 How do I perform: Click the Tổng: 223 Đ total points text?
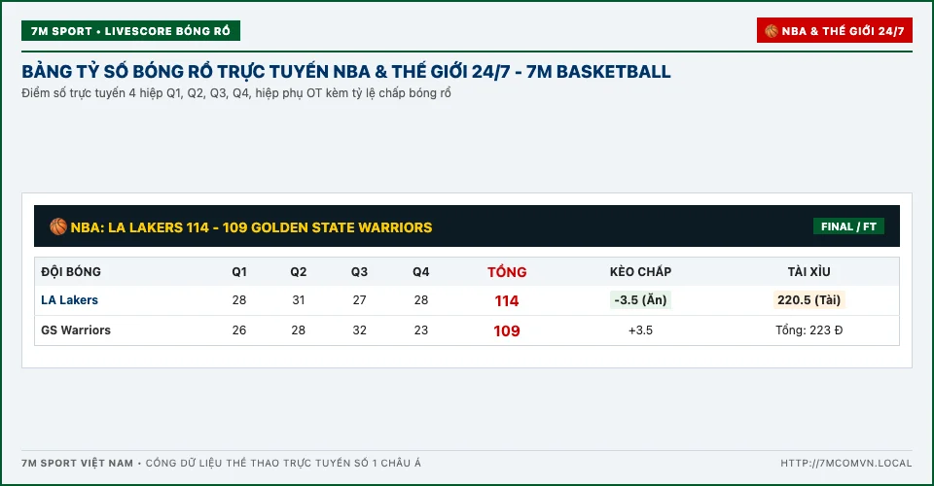pyautogui.click(x=808, y=330)
